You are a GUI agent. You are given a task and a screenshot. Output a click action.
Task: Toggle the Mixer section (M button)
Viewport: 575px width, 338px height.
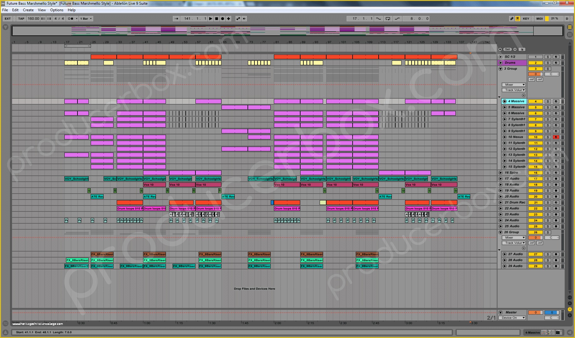click(x=570, y=309)
